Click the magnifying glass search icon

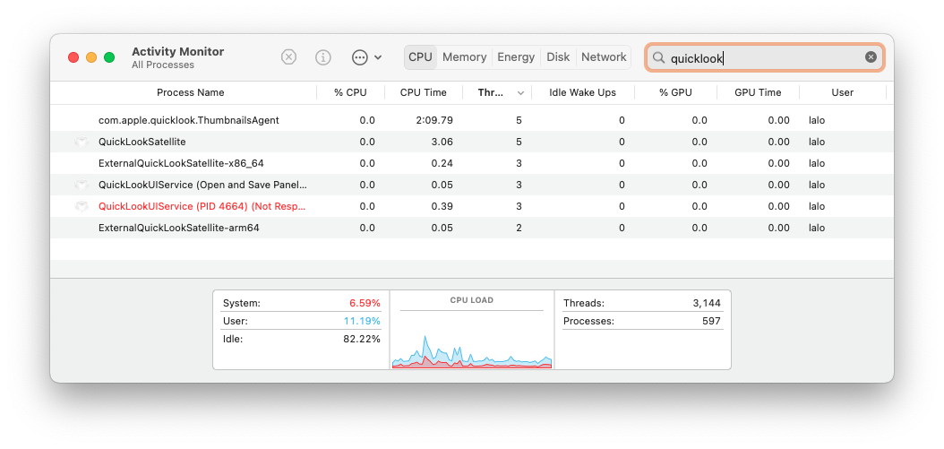(x=658, y=57)
